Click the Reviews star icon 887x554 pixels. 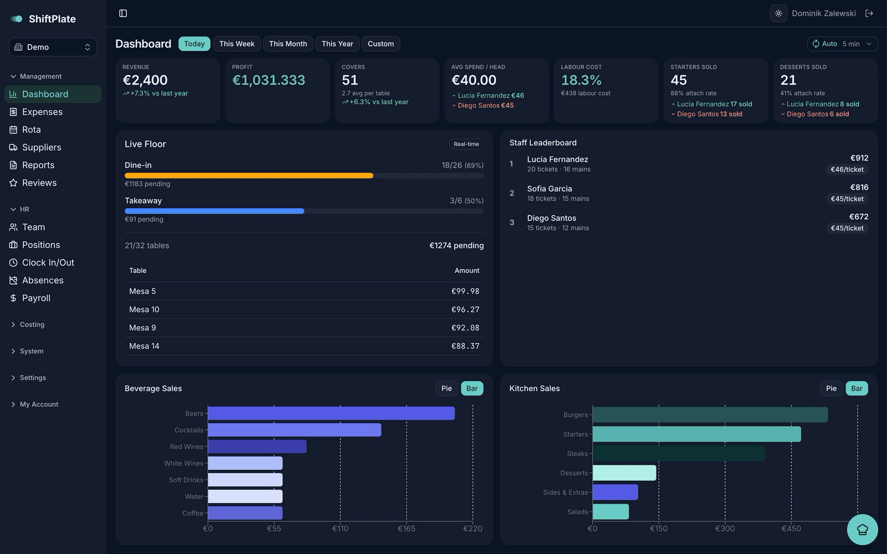click(x=13, y=183)
